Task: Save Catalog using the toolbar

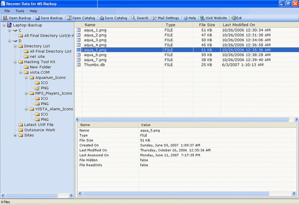Action: pos(113,18)
